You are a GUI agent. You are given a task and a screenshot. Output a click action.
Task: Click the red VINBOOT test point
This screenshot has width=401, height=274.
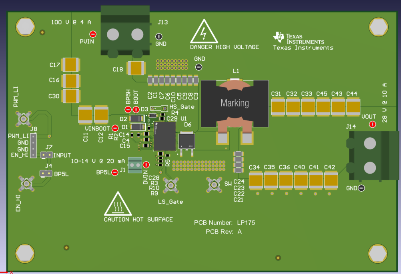114,128
